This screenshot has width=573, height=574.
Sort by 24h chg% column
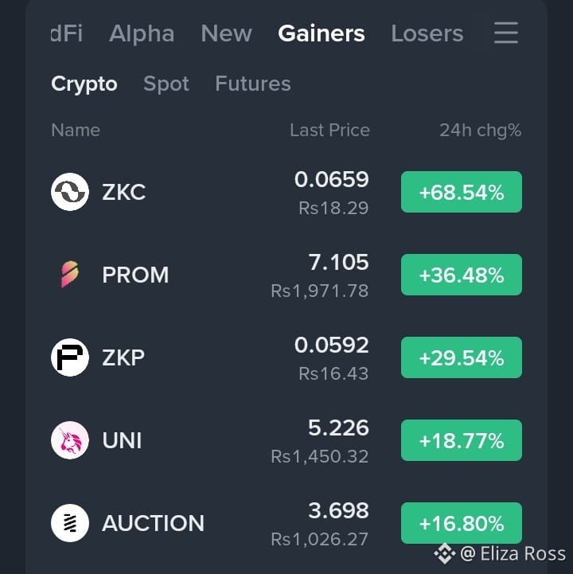coord(481,131)
